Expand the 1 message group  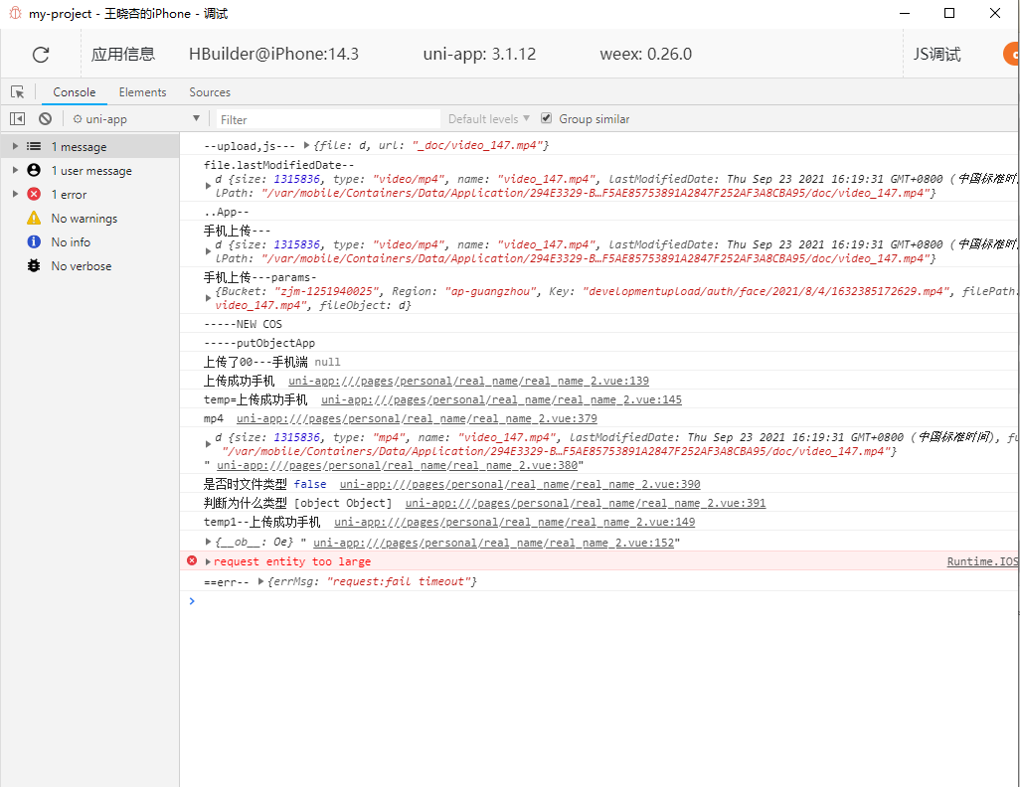(15, 147)
